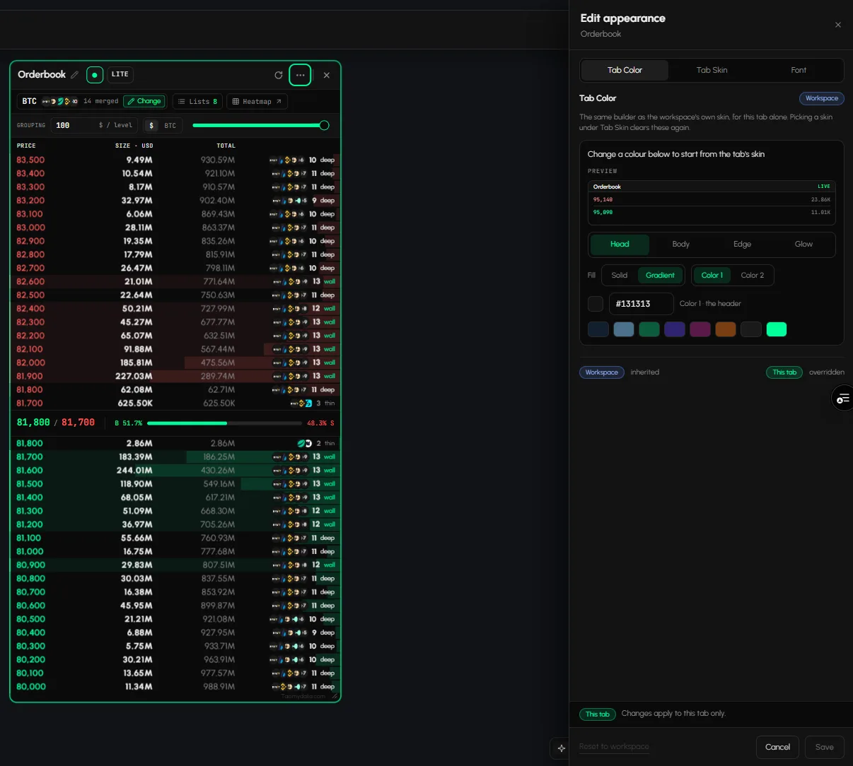853x766 pixels.
Task: Adjust the grouping depth slider handle
Action: [x=324, y=125]
